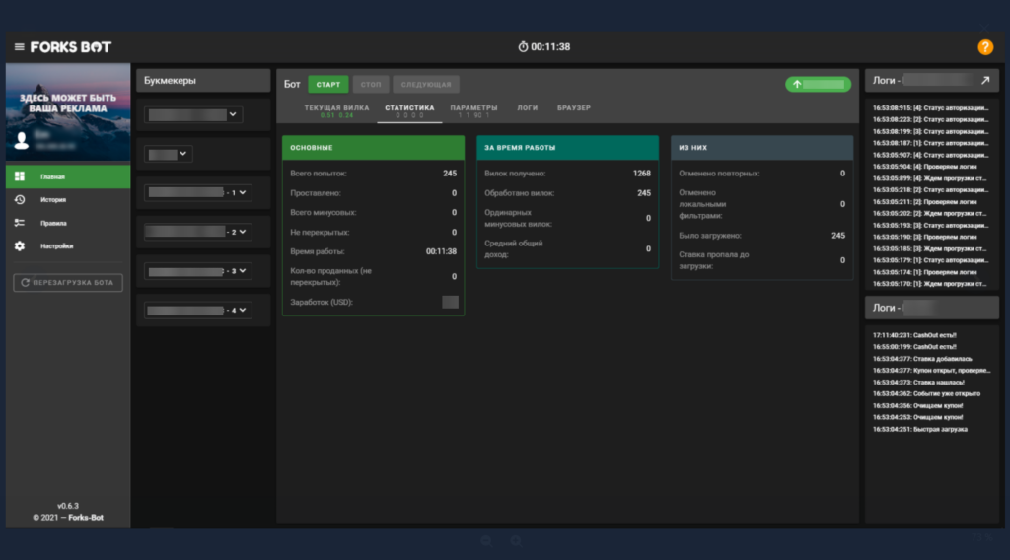
Task: Click the Стоп button
Action: [371, 85]
